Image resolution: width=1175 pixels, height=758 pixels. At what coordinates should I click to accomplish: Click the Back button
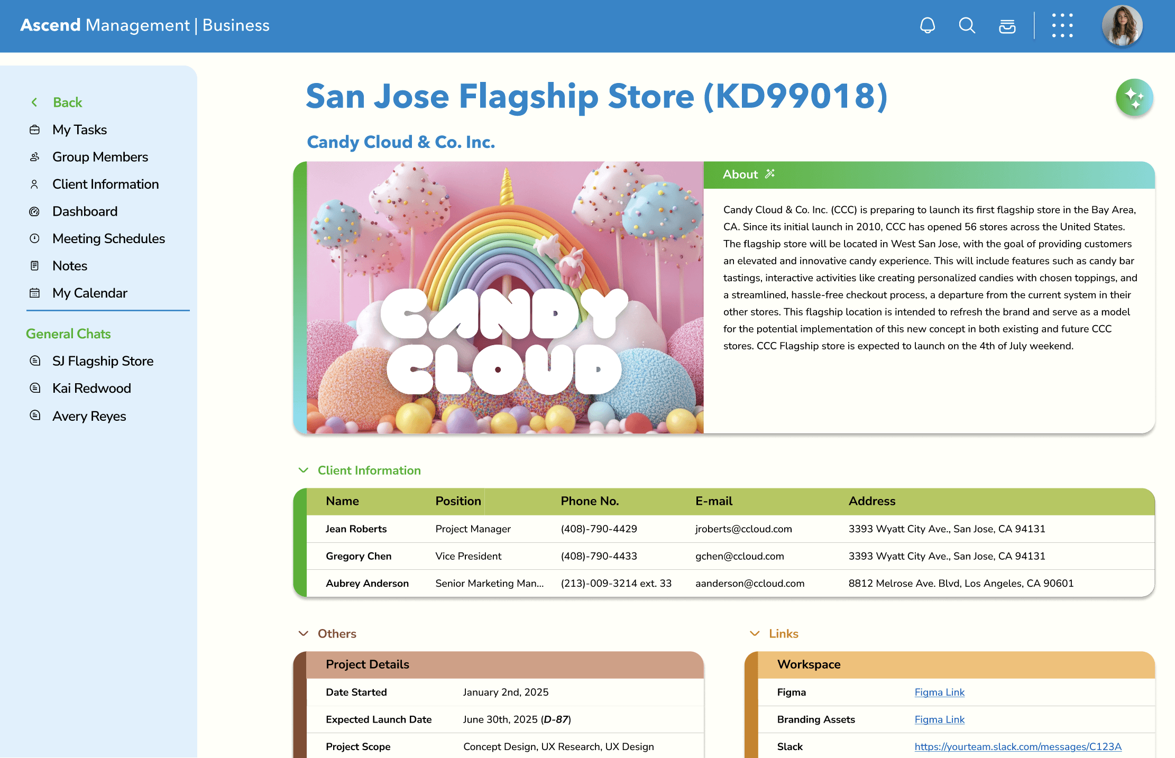(x=67, y=102)
